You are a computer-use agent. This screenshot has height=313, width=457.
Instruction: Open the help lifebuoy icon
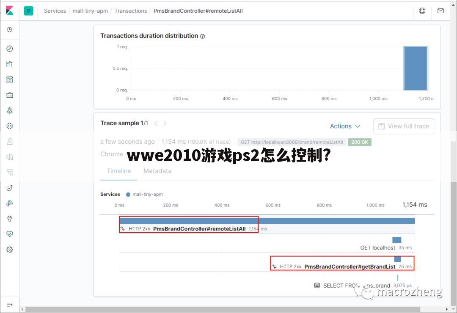pyautogui.click(x=422, y=11)
